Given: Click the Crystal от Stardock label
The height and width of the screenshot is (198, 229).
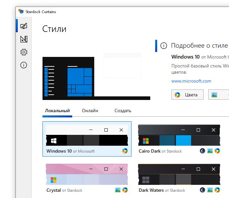Looking at the screenshot, I should (64, 190).
